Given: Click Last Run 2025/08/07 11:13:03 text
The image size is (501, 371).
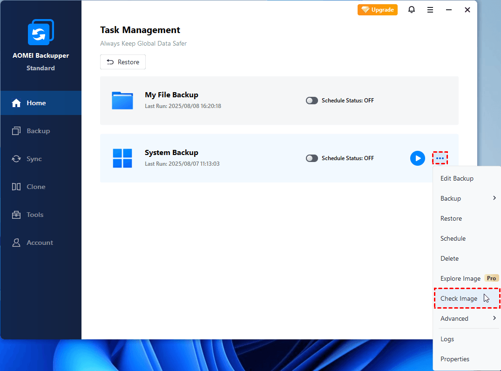Looking at the screenshot, I should coord(182,164).
